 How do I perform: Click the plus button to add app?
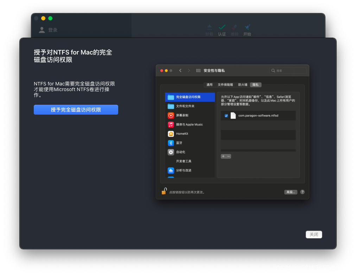223,156
